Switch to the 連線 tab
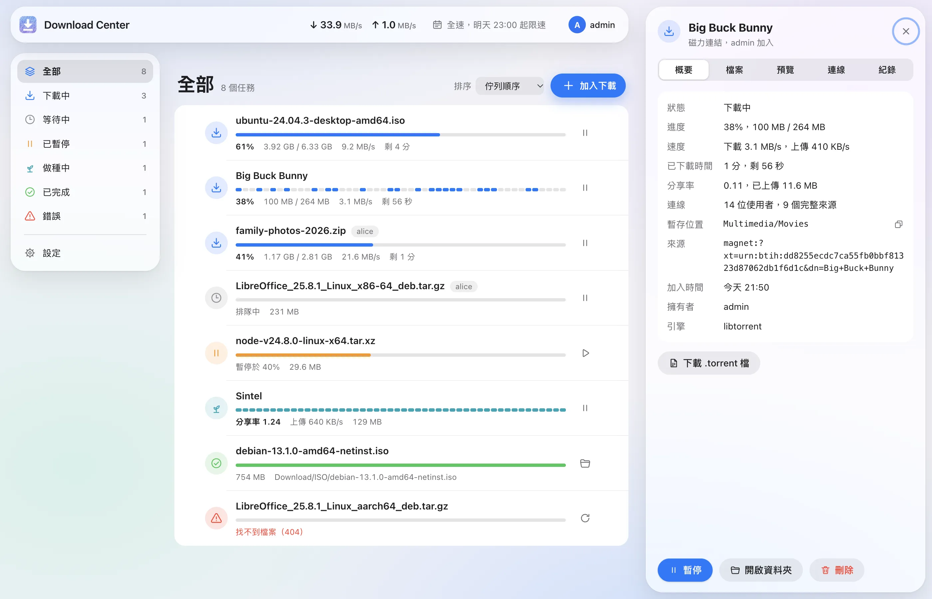This screenshot has height=599, width=932. (836, 70)
